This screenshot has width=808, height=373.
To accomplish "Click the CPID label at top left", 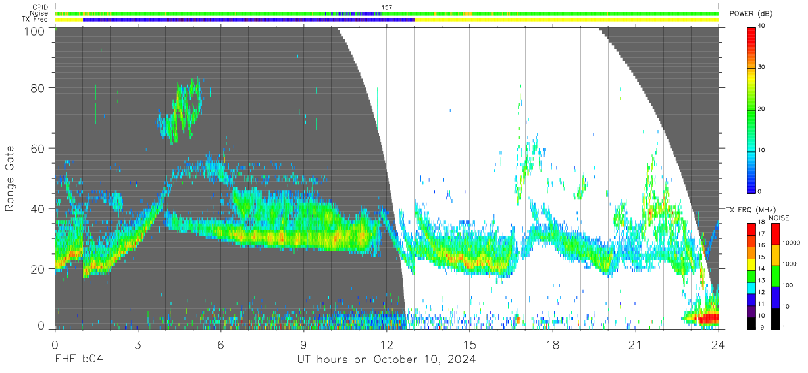I will tap(40, 7).
